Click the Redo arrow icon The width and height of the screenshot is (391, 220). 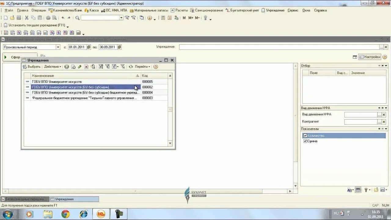[69, 18]
